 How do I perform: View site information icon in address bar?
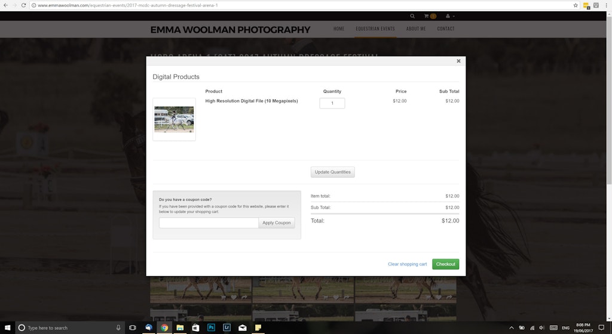point(34,5)
